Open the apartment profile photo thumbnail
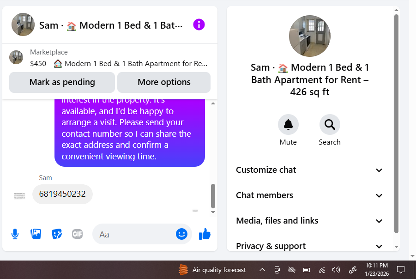The height and width of the screenshot is (279, 416). [x=310, y=36]
